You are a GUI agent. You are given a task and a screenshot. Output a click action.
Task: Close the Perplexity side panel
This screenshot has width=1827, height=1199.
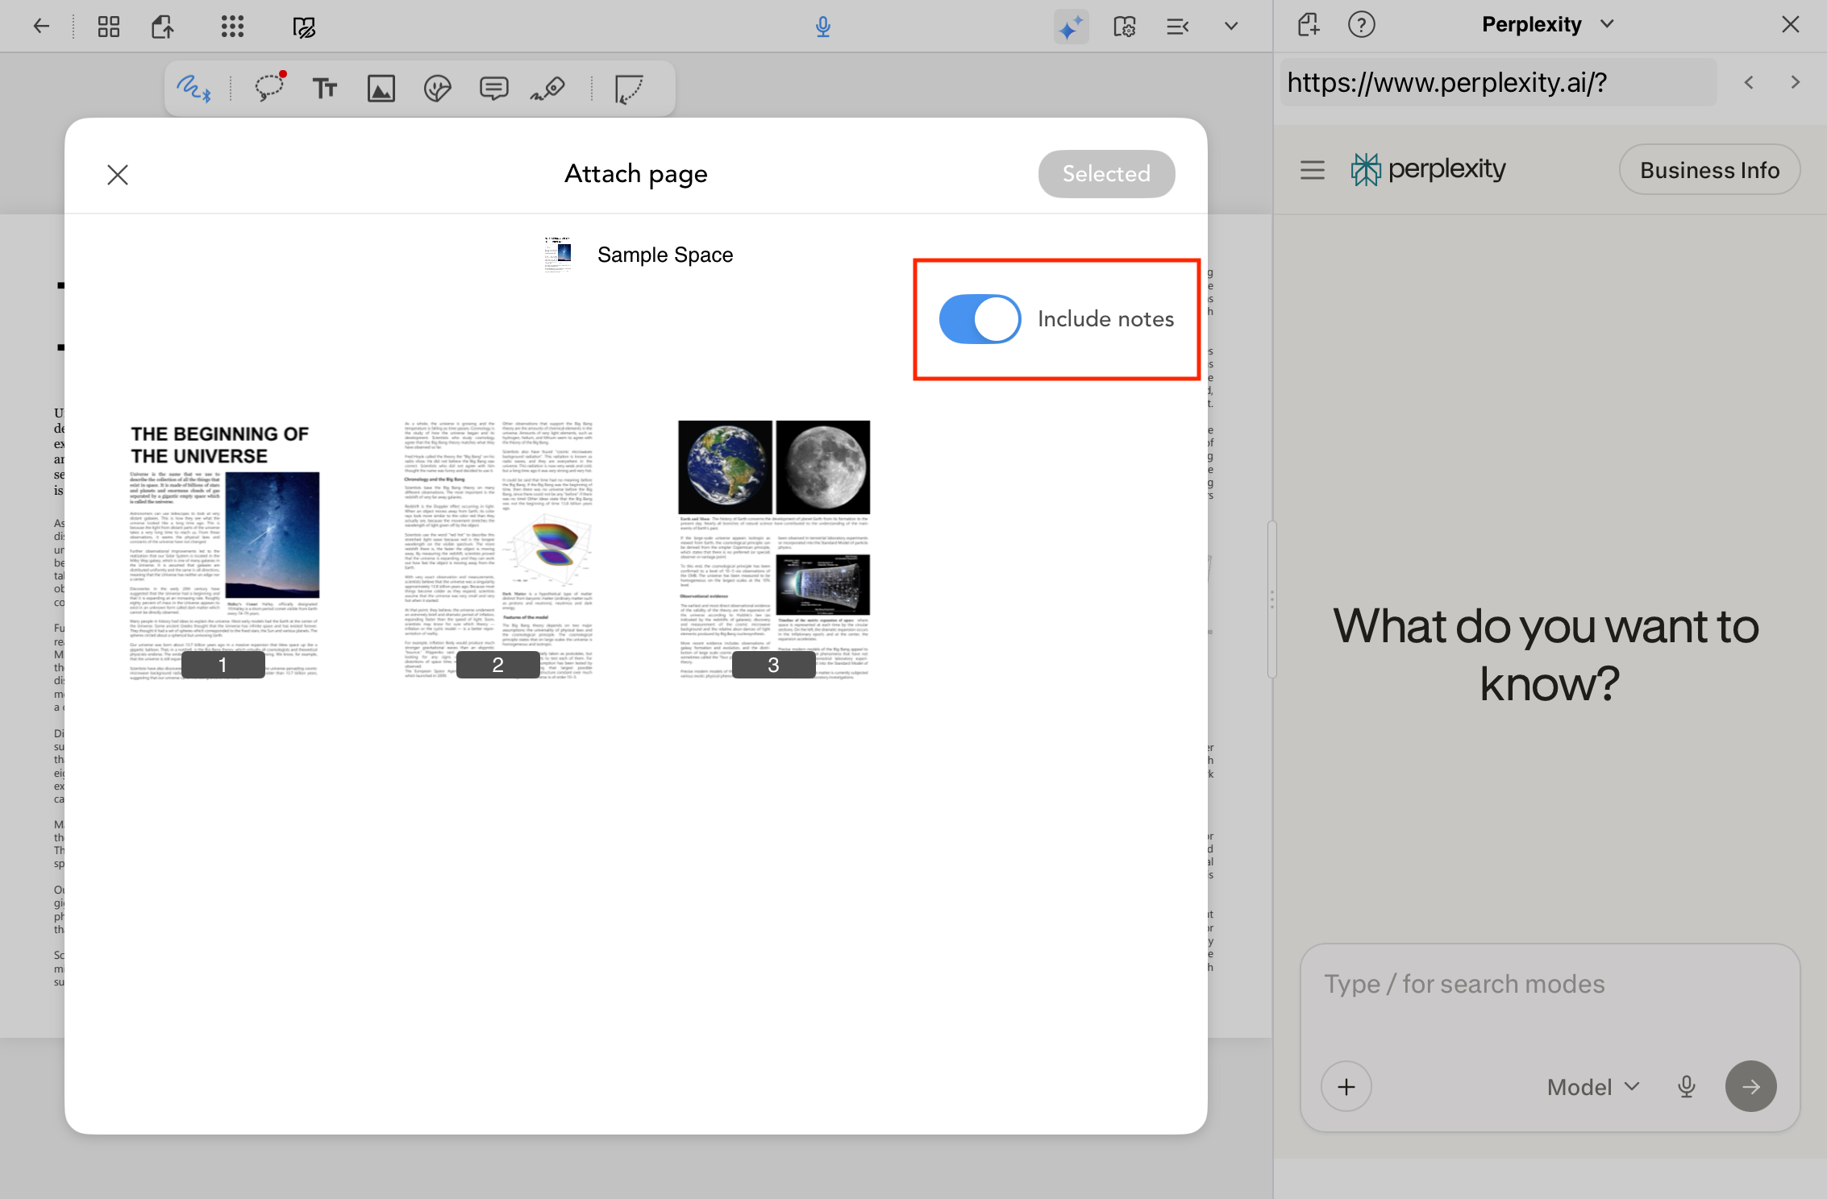pos(1790,25)
